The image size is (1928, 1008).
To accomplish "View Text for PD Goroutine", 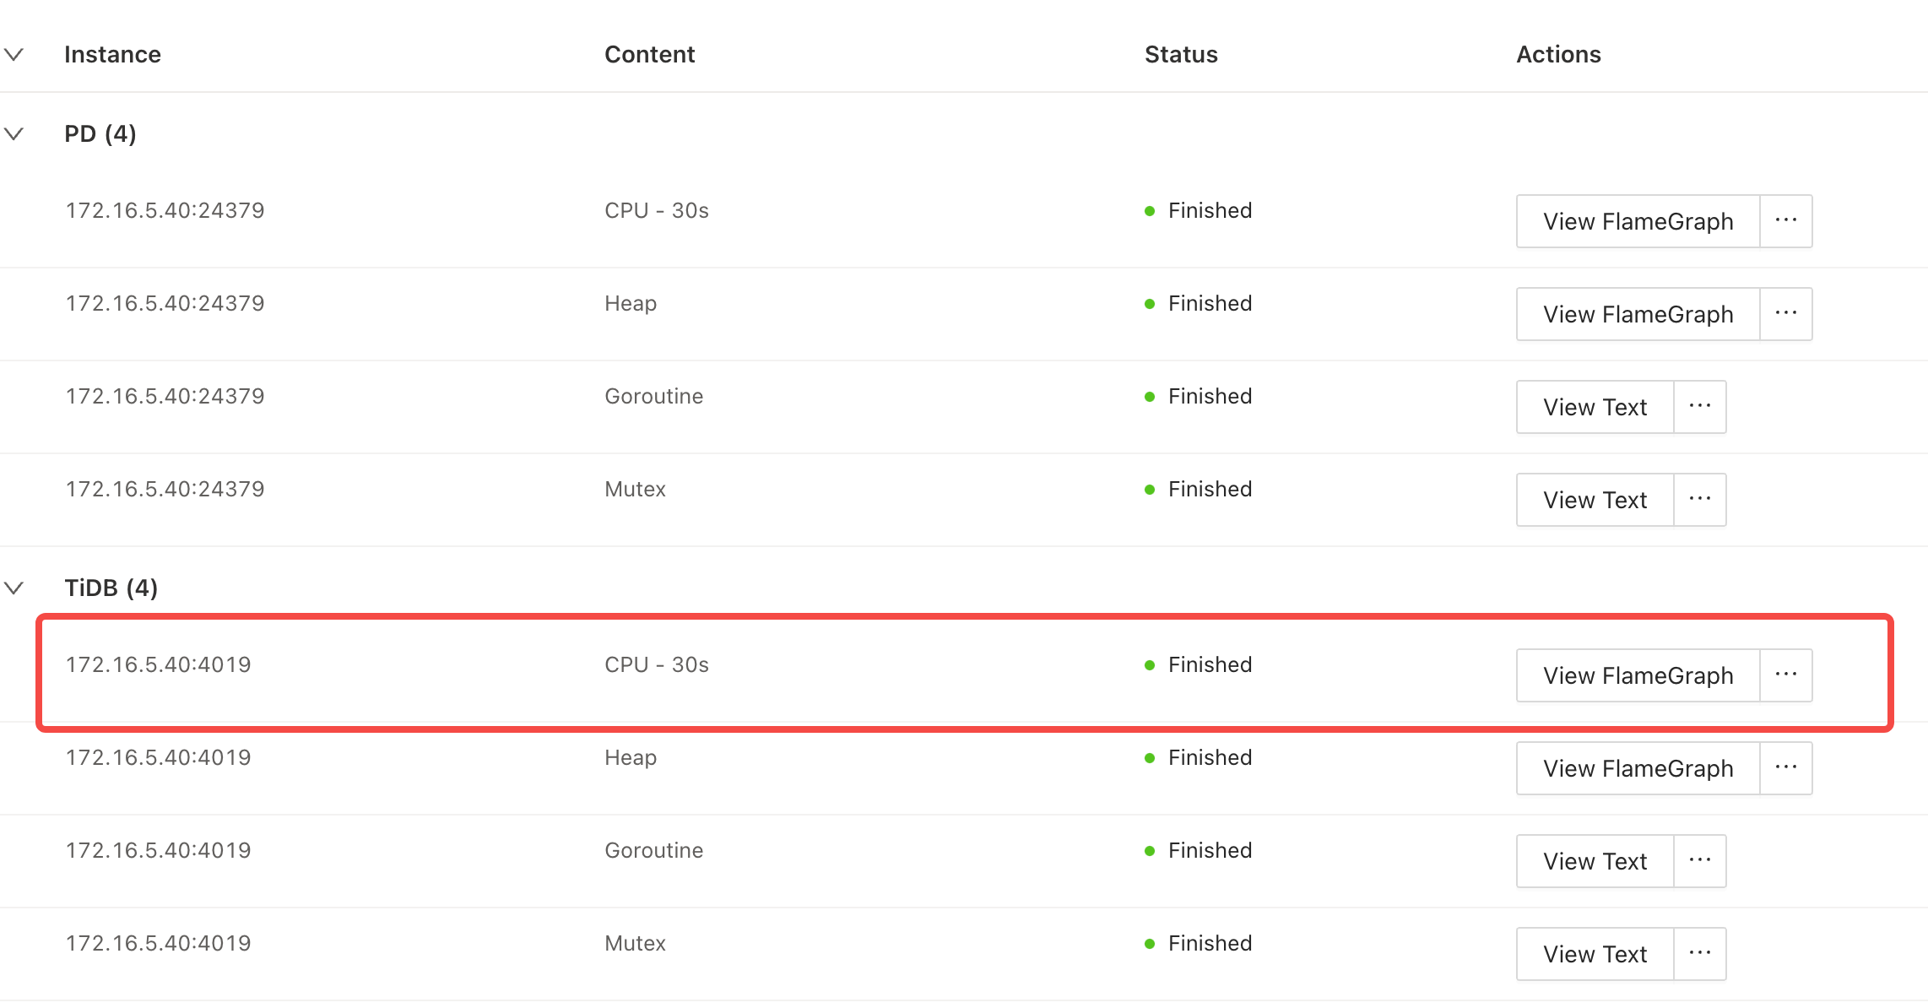I will [1595, 407].
